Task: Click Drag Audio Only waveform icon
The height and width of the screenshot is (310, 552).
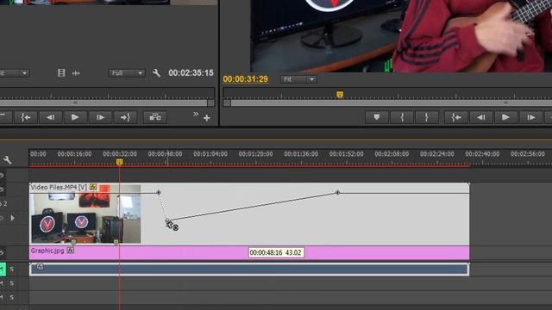Action: tap(76, 73)
